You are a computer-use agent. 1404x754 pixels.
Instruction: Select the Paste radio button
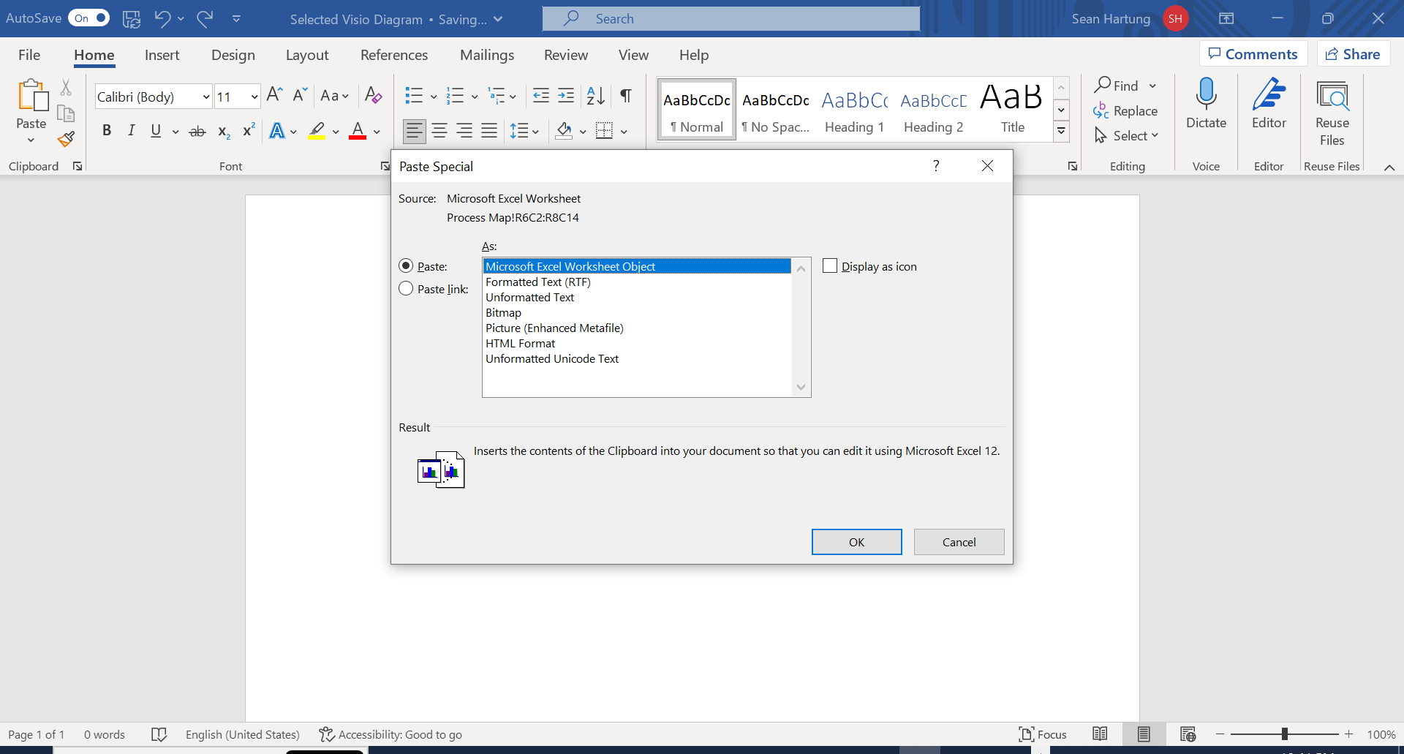[406, 265]
